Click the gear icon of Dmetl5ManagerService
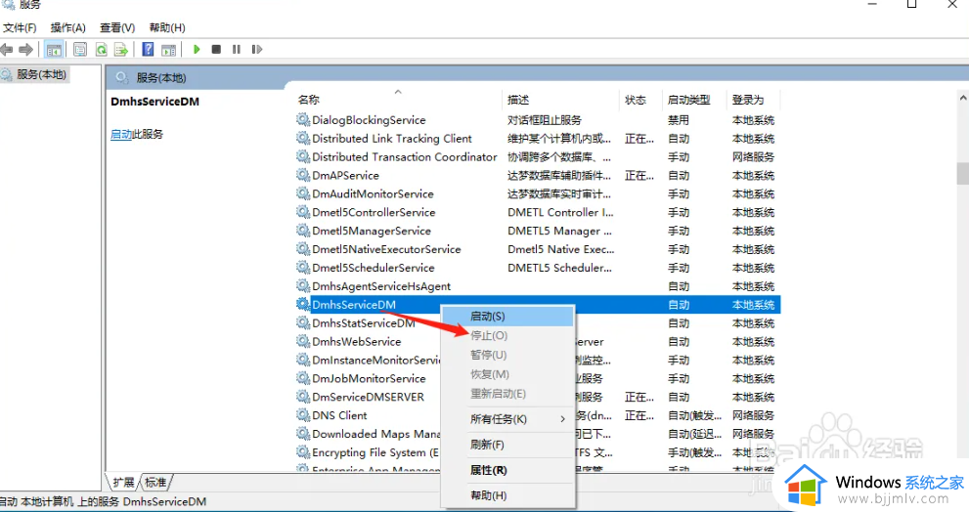This screenshot has height=512, width=969. (303, 231)
